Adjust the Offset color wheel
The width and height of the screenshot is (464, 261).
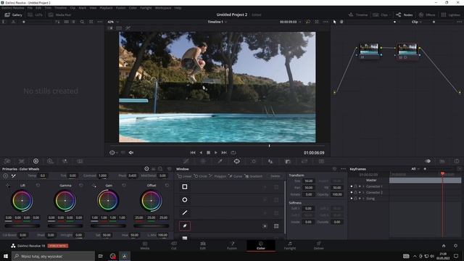[152, 201]
